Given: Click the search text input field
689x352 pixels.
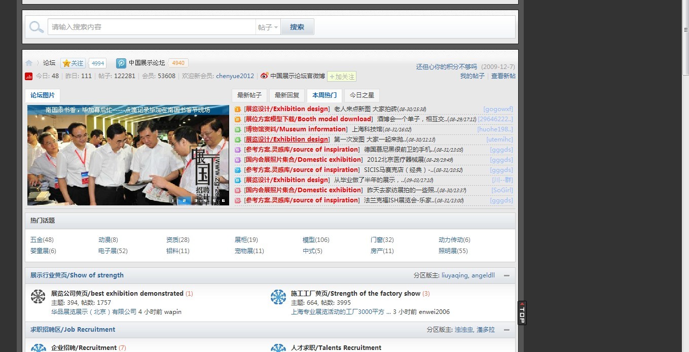Looking at the screenshot, I should pos(152,27).
